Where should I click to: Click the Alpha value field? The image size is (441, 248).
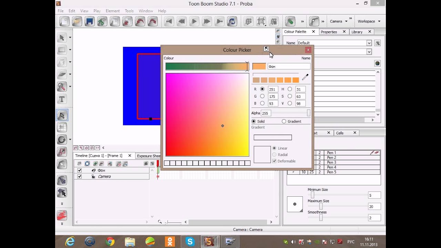pyautogui.click(x=266, y=113)
